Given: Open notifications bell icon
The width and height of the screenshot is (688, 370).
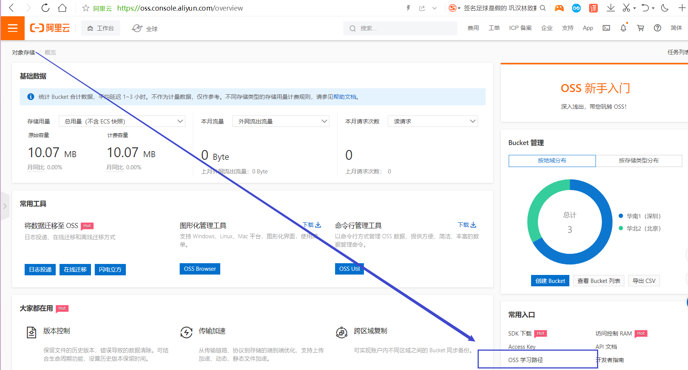Looking at the screenshot, I should (624, 28).
